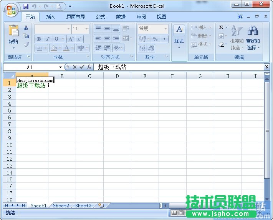Switch to Normal view in status bar
Screen dimensions: 273x220
(x=174, y=213)
